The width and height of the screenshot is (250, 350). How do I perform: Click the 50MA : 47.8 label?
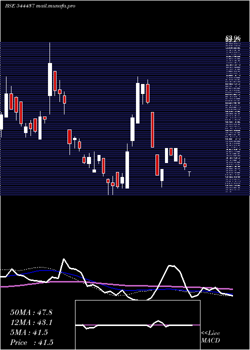pos(31,312)
